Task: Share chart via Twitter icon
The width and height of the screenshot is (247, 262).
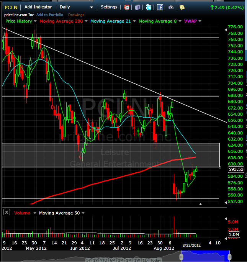Action: pos(149,7)
